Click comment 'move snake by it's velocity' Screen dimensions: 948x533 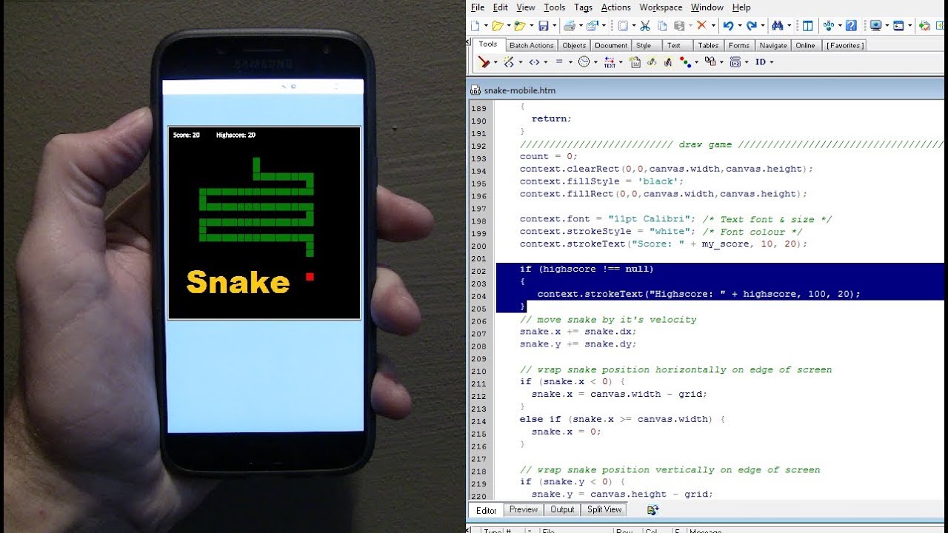[608, 319]
